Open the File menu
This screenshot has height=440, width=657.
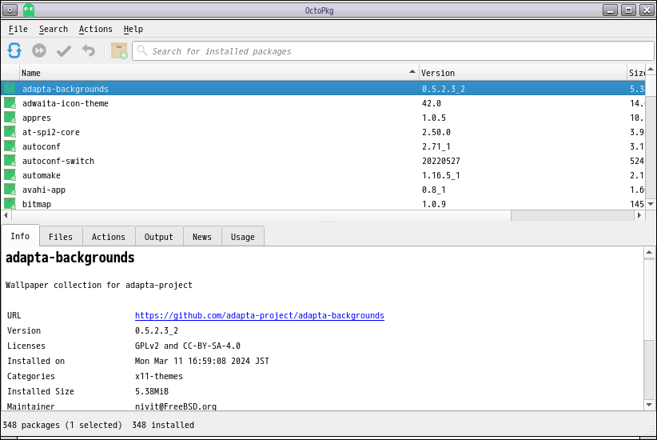click(18, 29)
